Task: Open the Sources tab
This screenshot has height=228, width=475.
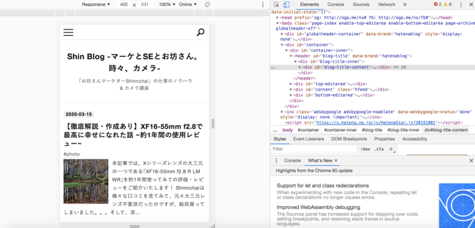Action: (x=361, y=5)
